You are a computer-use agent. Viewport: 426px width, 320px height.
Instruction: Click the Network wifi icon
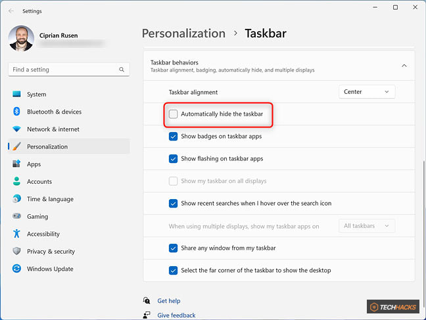point(16,129)
